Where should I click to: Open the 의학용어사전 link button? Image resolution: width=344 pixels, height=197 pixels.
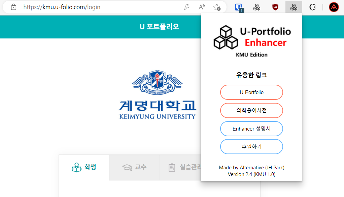click(x=251, y=110)
